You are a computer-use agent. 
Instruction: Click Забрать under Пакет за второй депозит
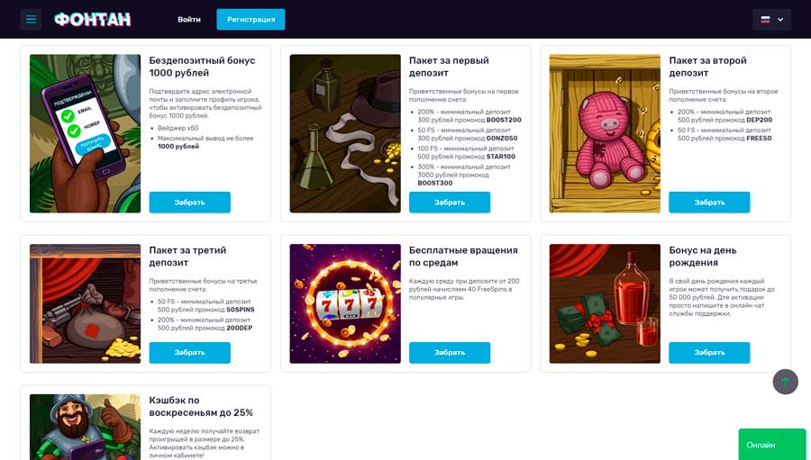(709, 202)
